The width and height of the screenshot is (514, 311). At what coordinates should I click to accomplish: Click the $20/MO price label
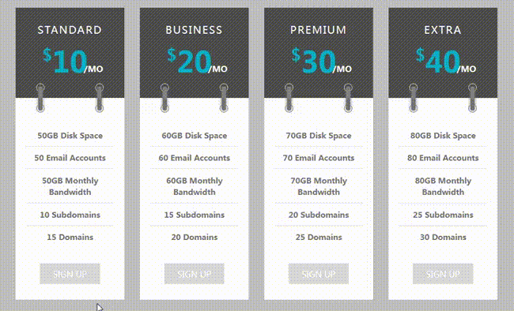pos(197,61)
